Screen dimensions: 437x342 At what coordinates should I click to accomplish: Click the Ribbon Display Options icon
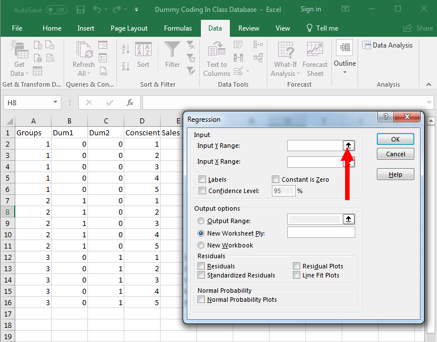(345, 9)
